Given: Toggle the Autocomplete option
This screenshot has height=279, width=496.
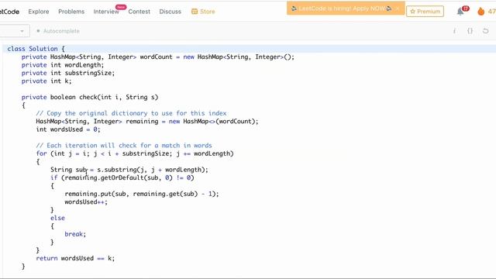Looking at the screenshot, I should [58, 31].
